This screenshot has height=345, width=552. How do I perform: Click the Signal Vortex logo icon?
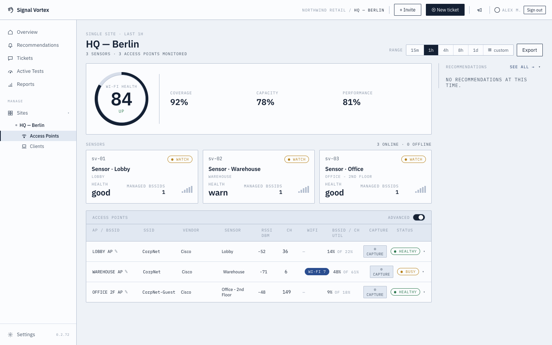[10, 10]
